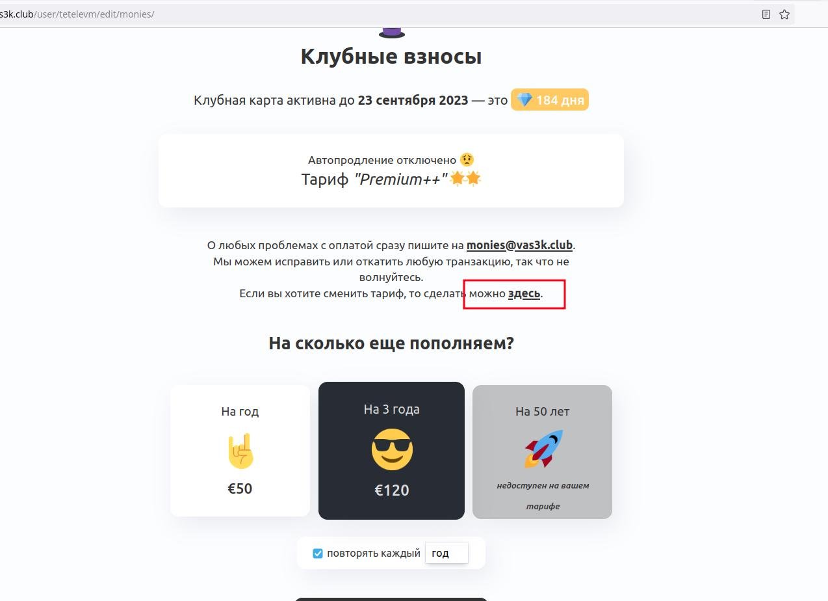Bookmark this page with the star icon
828x601 pixels.
[784, 14]
